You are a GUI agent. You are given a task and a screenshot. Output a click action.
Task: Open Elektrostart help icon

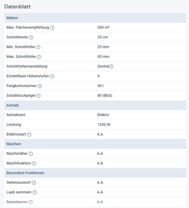pyautogui.click(x=29, y=135)
